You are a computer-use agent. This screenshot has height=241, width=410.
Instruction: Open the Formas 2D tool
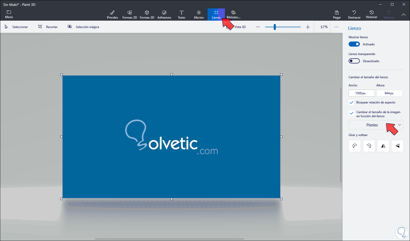click(x=130, y=15)
